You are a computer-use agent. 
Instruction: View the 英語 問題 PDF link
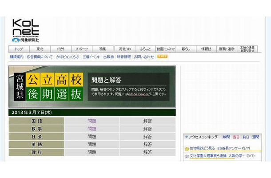(92, 144)
